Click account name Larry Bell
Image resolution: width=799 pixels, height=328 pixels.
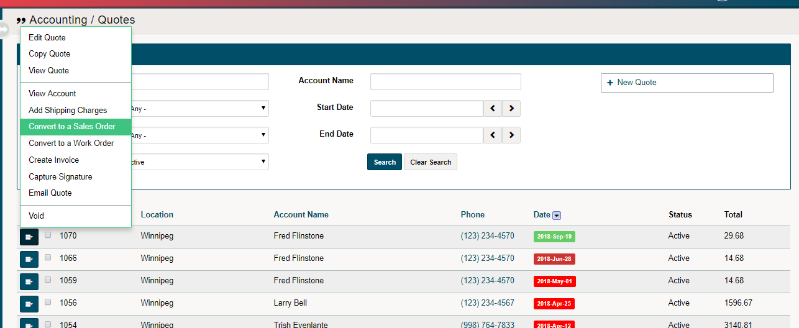tap(290, 303)
